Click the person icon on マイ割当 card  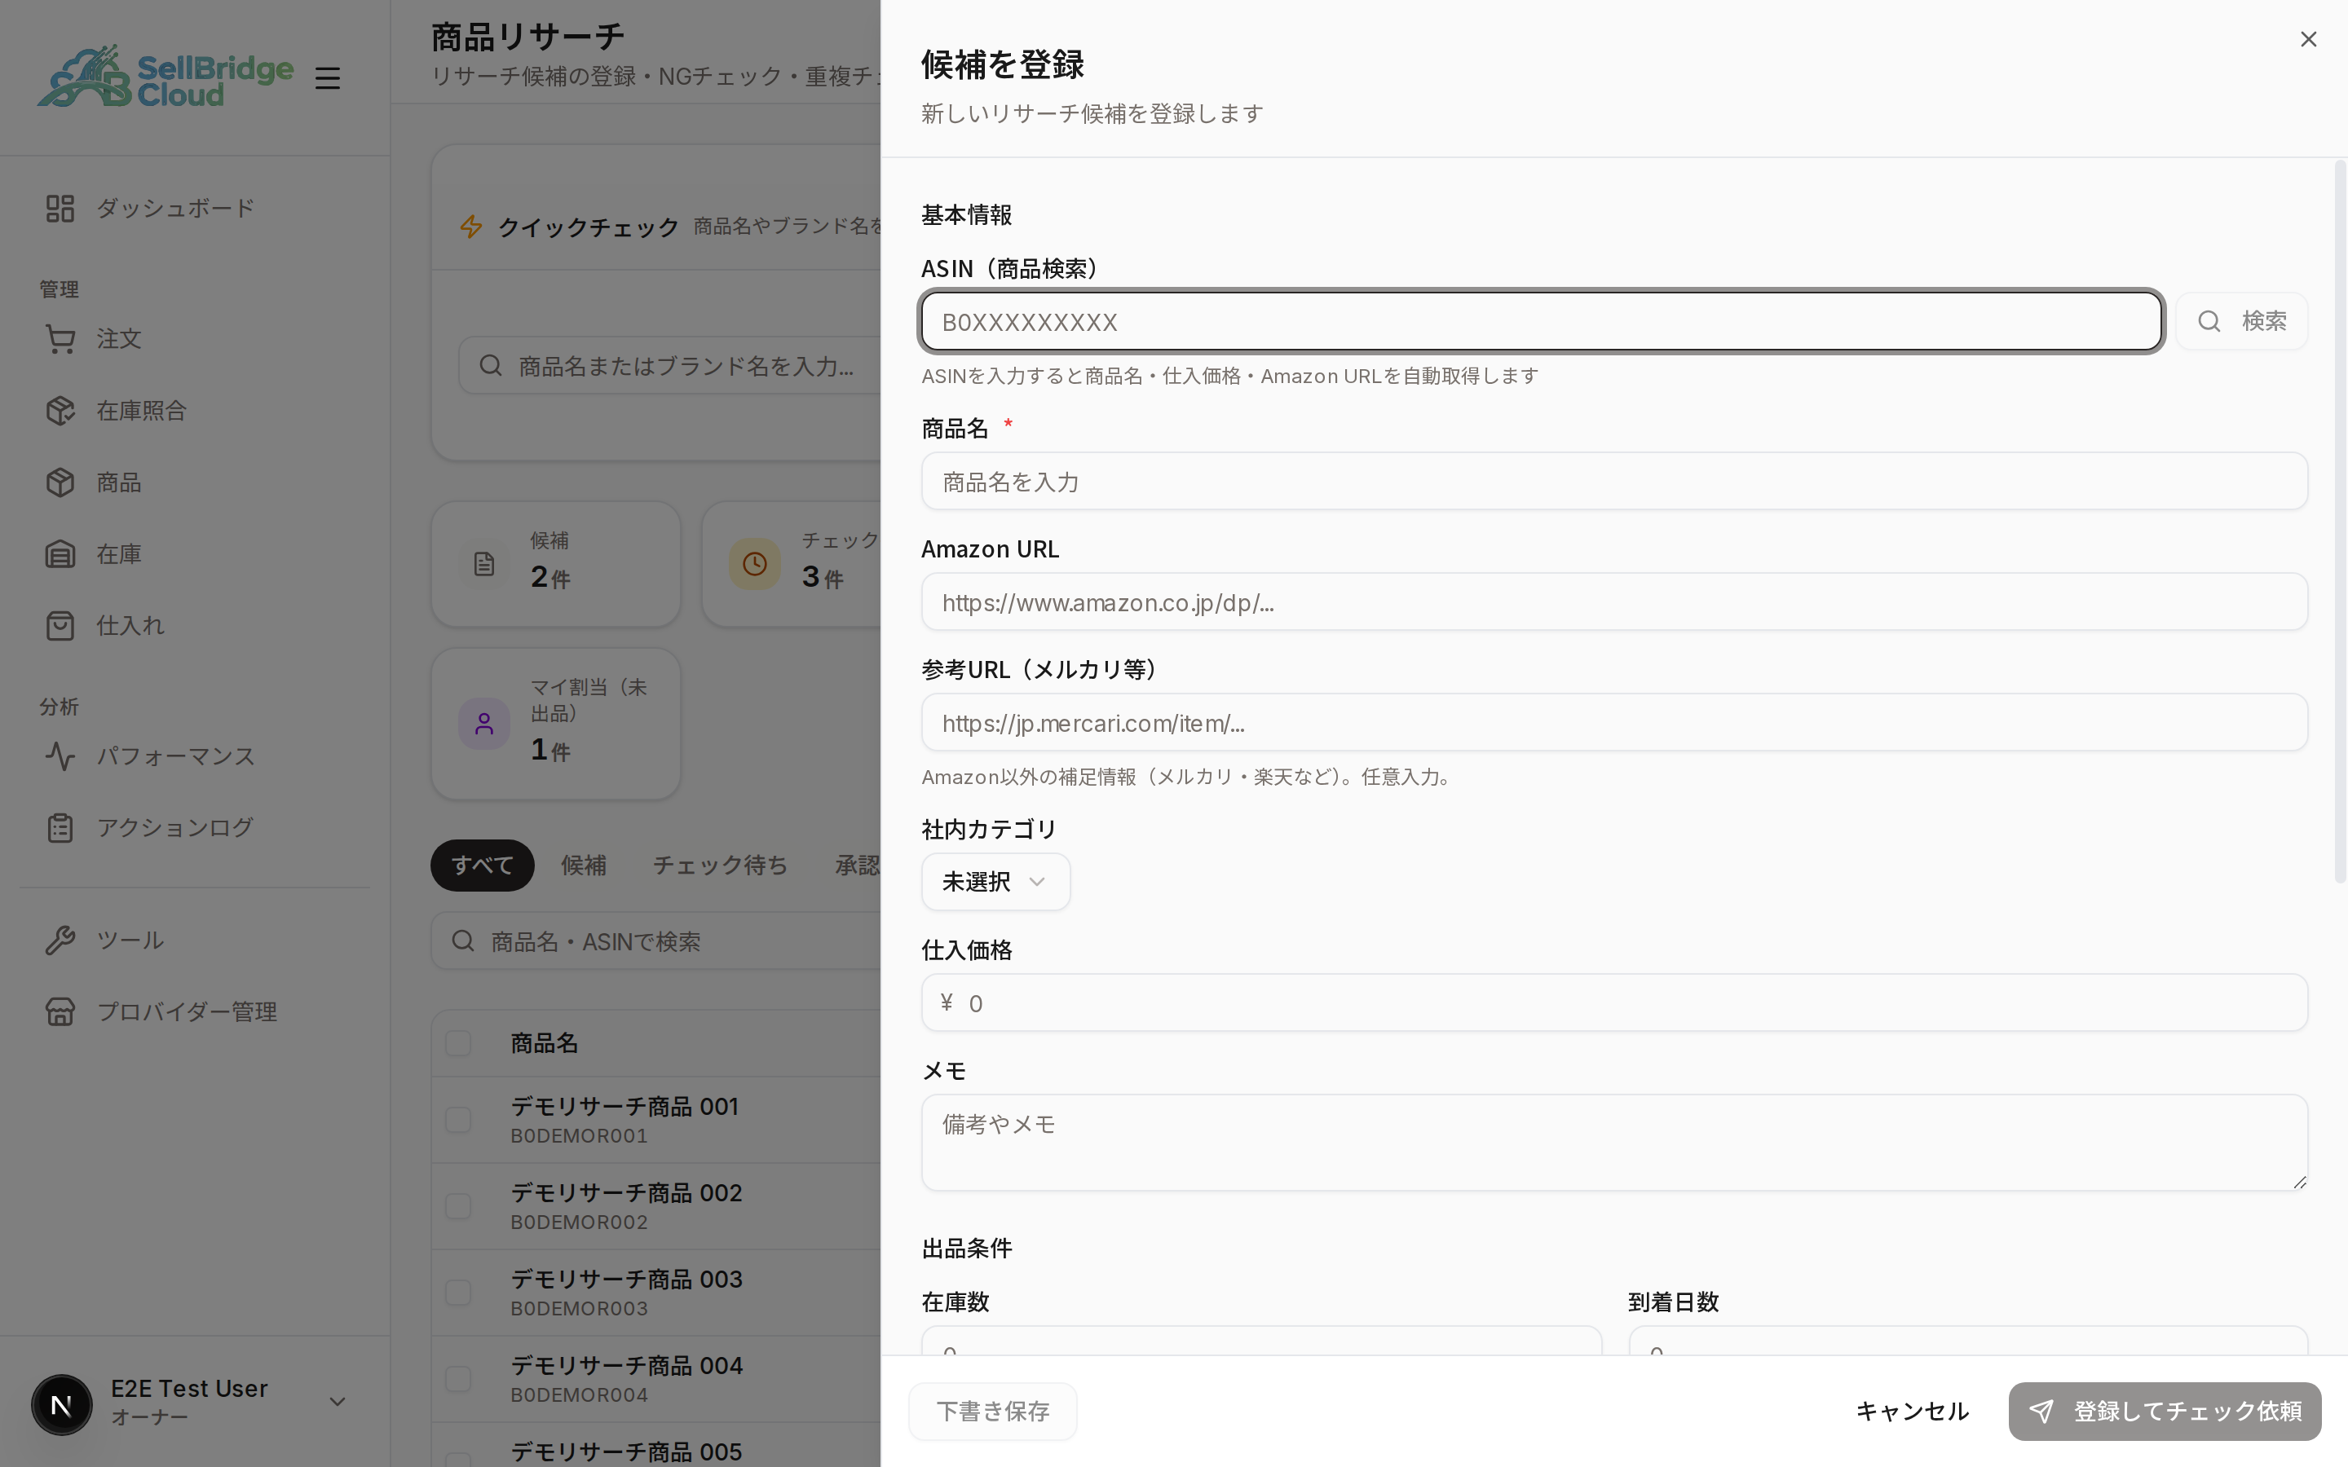(x=484, y=724)
